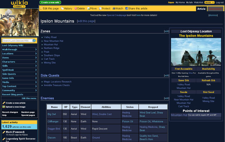Click edit link for Enemies section
This screenshot has width=225, height=142.
166,98
